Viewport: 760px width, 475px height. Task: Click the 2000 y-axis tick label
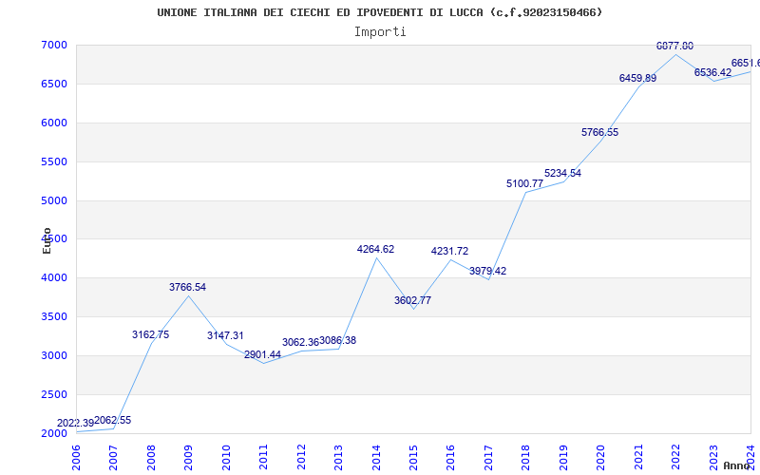[x=54, y=433]
